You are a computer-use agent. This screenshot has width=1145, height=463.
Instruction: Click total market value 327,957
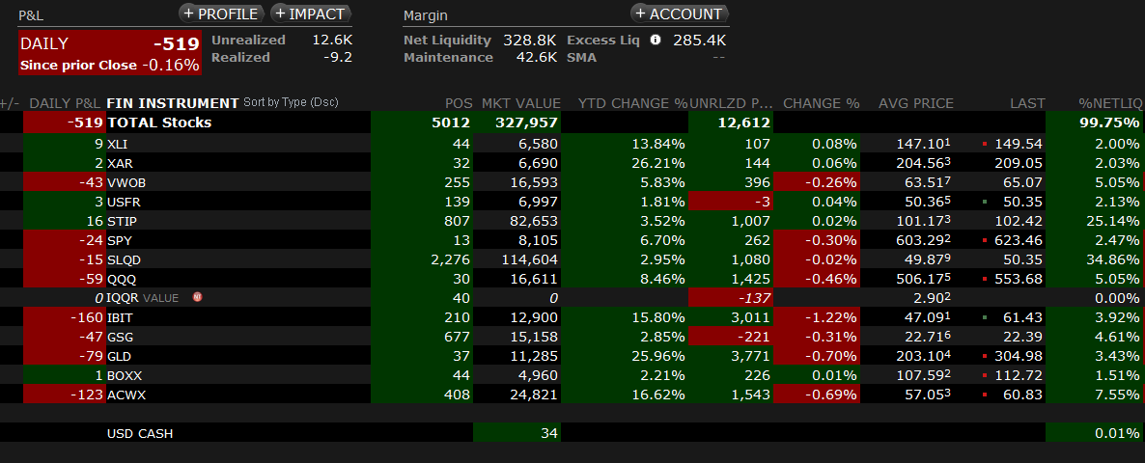[x=524, y=123]
